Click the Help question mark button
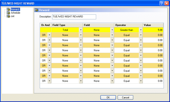 coord(161,3)
